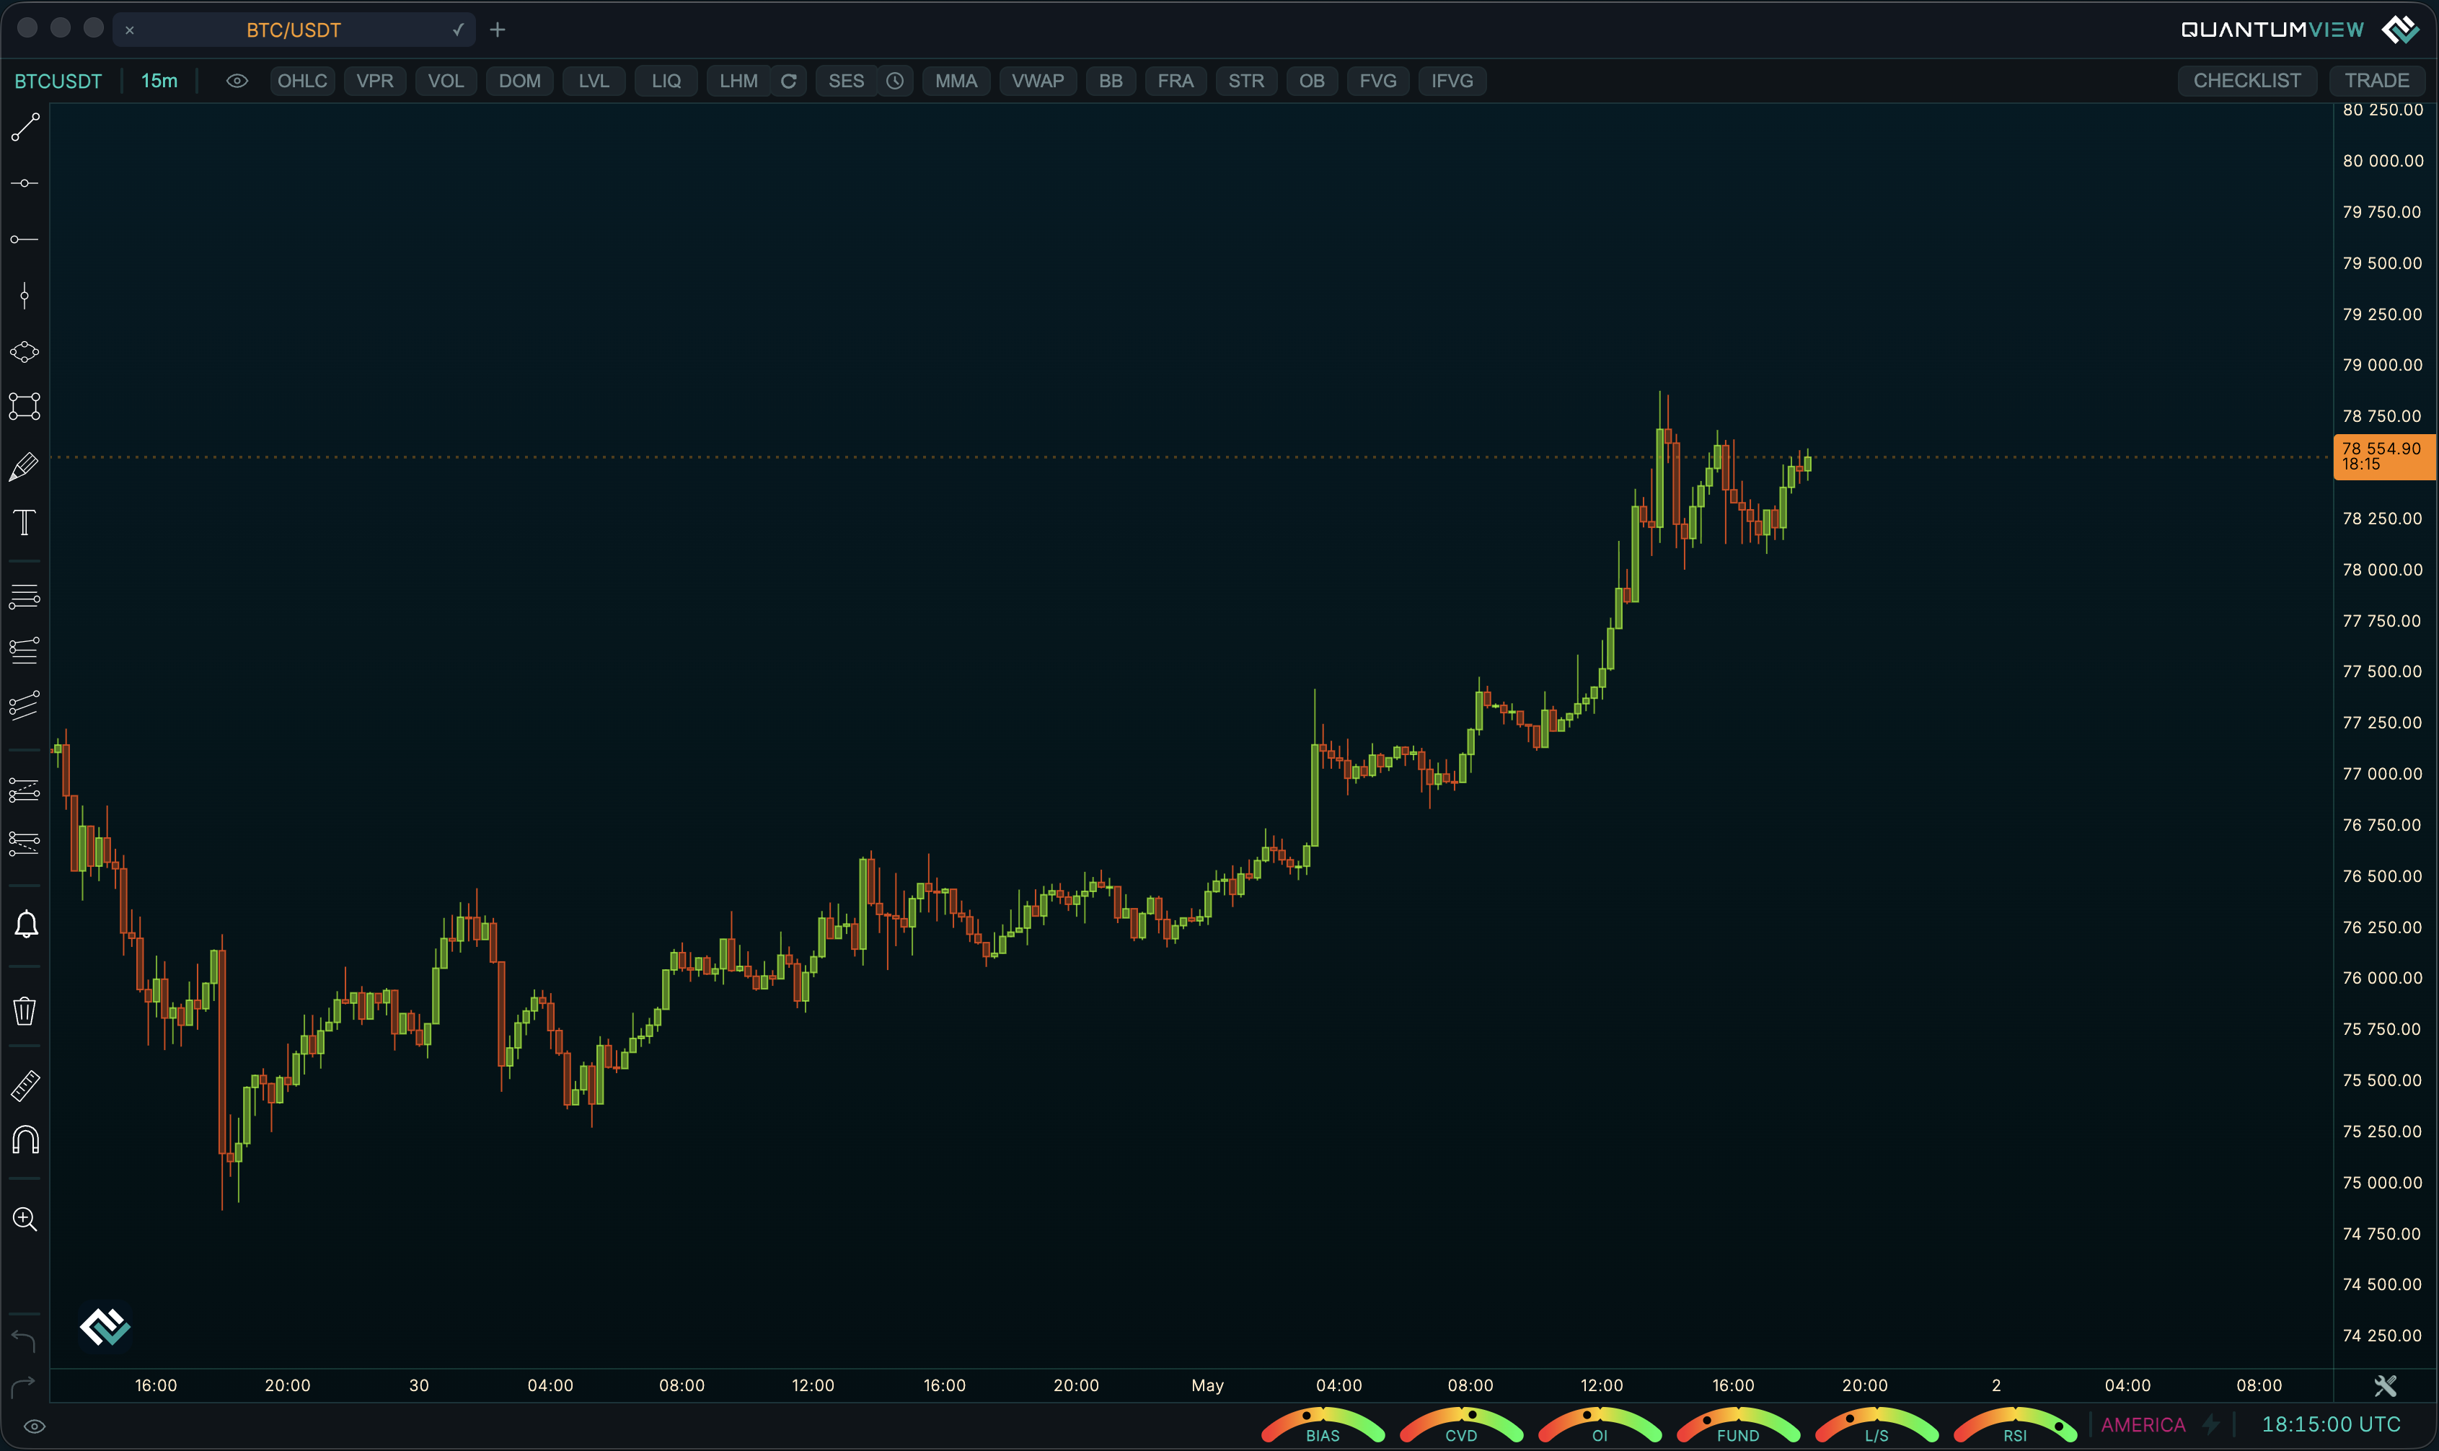The height and width of the screenshot is (1451, 2439).
Task: Click the 78 554.90 current price label
Action: [x=2383, y=457]
